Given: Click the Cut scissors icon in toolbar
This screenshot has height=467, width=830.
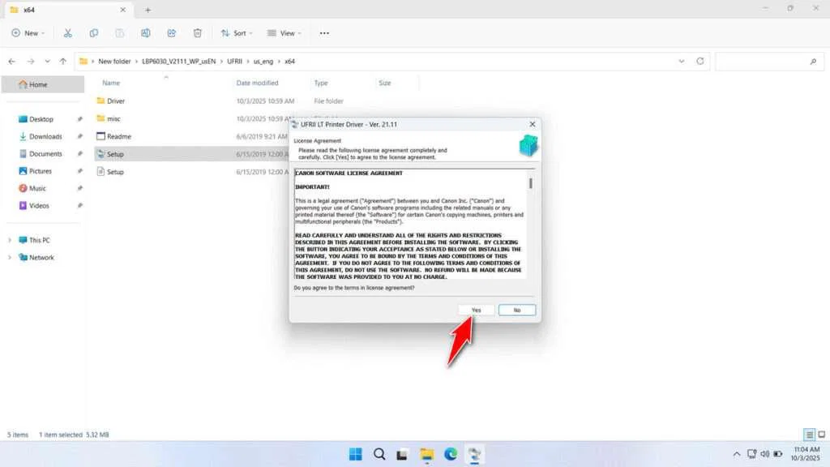Looking at the screenshot, I should pos(68,33).
